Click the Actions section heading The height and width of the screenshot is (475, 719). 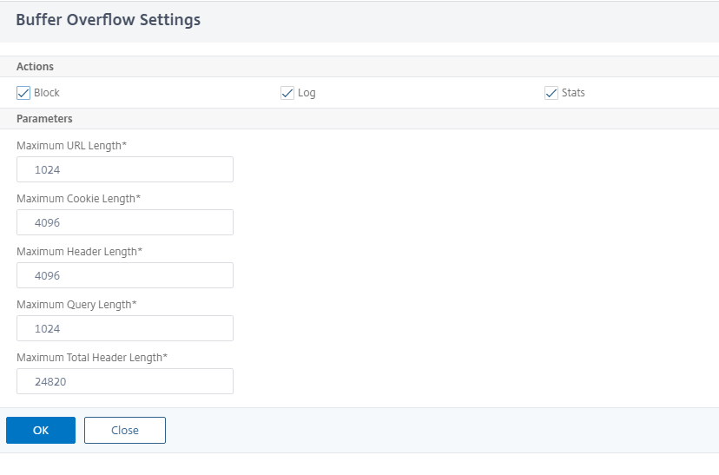(x=35, y=67)
